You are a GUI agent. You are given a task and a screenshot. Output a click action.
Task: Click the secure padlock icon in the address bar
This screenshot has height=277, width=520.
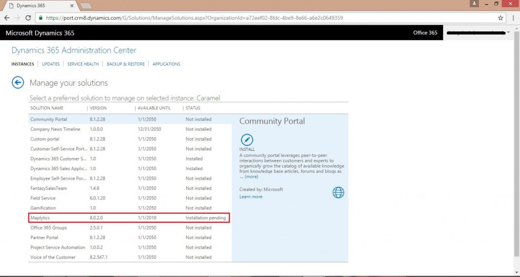click(41, 18)
